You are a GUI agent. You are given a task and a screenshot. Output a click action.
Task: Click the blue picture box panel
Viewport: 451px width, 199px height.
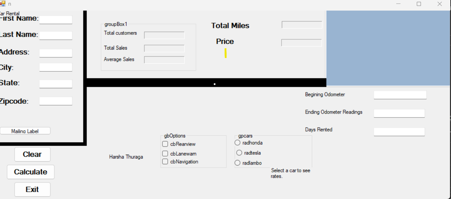tap(388, 48)
